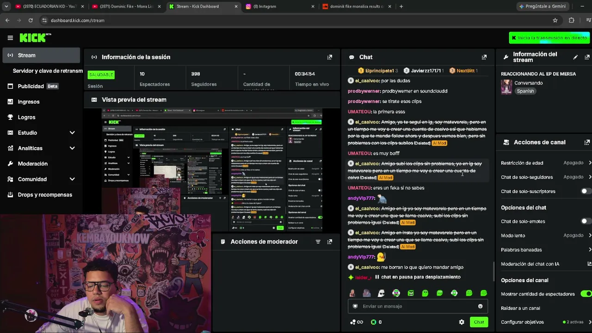
Task: Open Palabras baneadas settings
Action: click(546, 250)
